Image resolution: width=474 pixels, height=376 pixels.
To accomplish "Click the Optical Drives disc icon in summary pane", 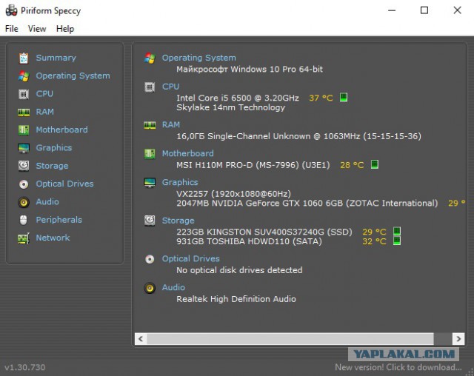I will [x=150, y=259].
